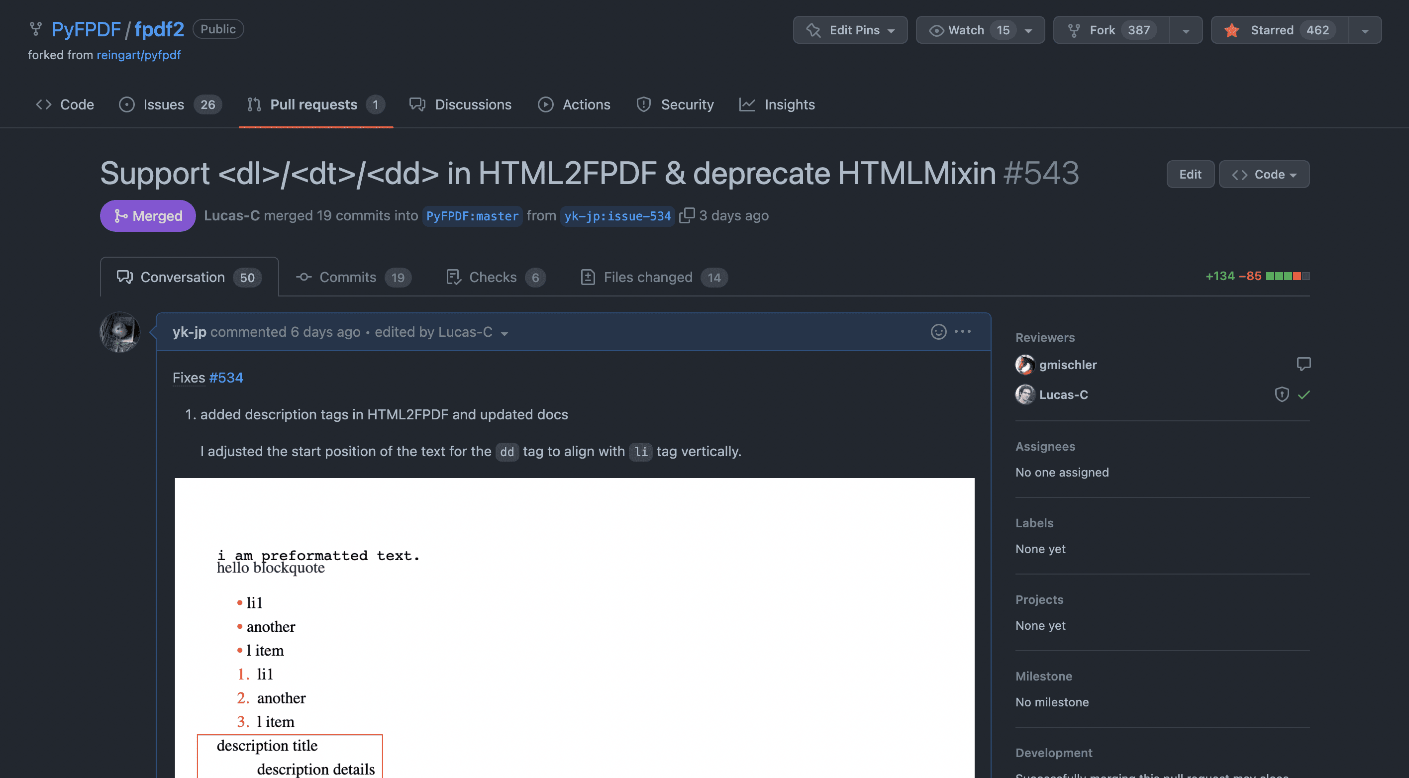Open the Security tab

click(675, 104)
